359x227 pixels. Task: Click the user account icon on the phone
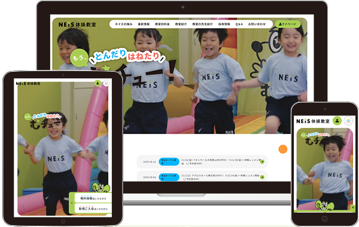(x=337, y=121)
